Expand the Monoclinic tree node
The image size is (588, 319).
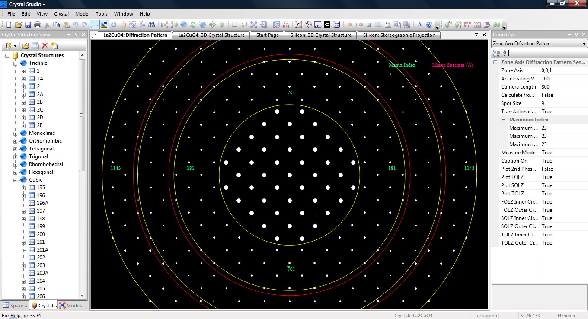click(16, 134)
